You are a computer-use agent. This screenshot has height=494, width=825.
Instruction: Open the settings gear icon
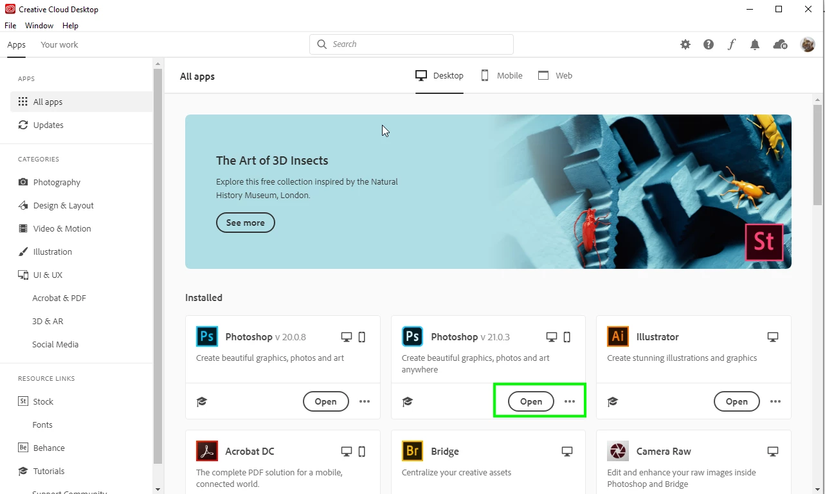tap(685, 44)
